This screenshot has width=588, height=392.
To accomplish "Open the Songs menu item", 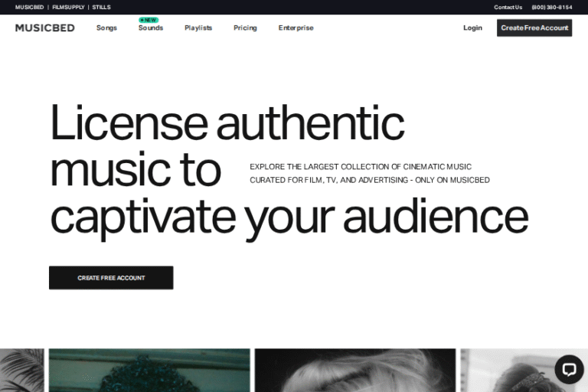I will 106,28.
